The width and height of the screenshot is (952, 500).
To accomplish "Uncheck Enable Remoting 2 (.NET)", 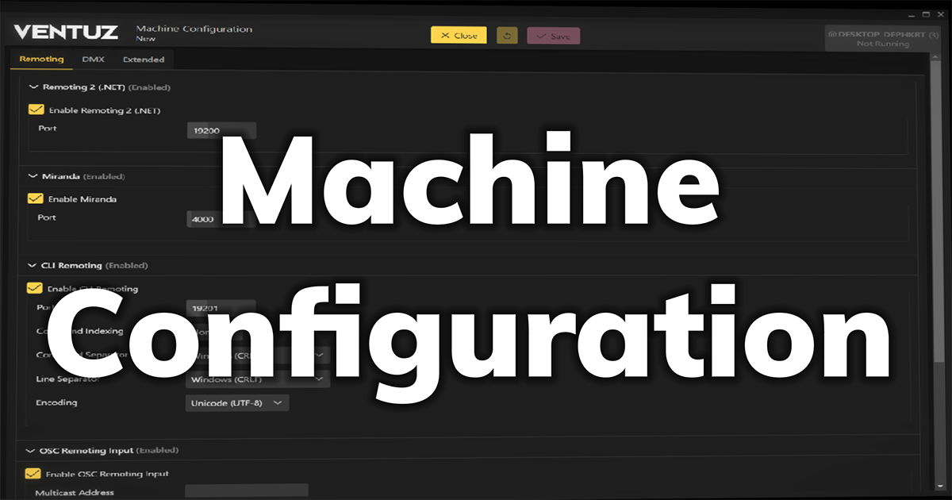I will click(x=35, y=109).
